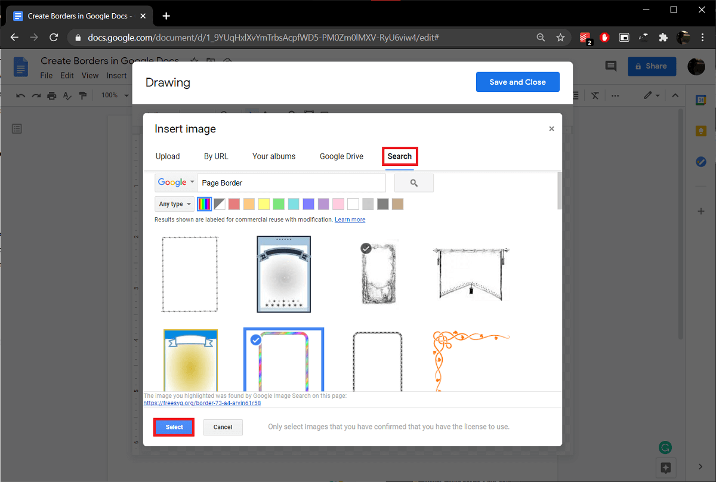Filter results by red color swatch
The image size is (716, 482).
[x=234, y=204]
